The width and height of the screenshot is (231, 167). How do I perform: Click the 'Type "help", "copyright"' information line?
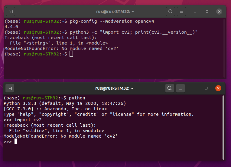coord(99,115)
